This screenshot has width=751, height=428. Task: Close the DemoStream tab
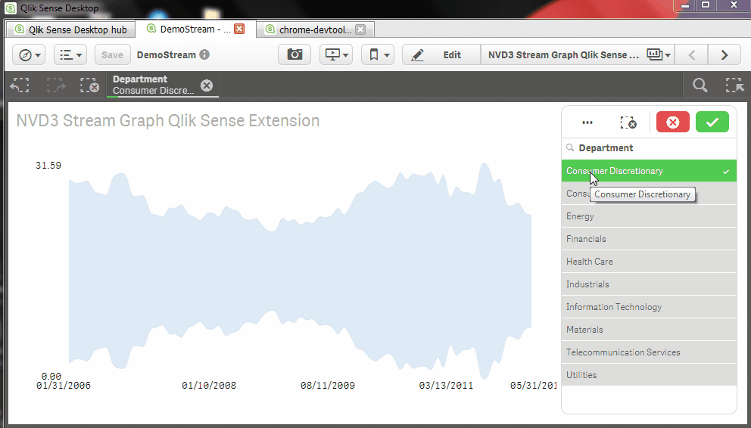[x=239, y=29]
